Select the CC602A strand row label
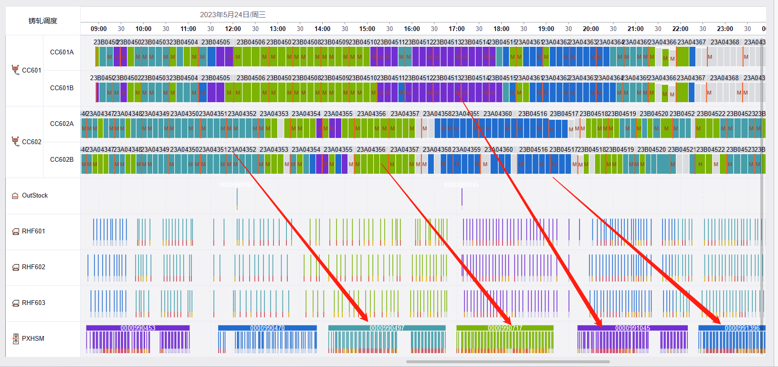The width and height of the screenshot is (778, 367). coord(62,124)
